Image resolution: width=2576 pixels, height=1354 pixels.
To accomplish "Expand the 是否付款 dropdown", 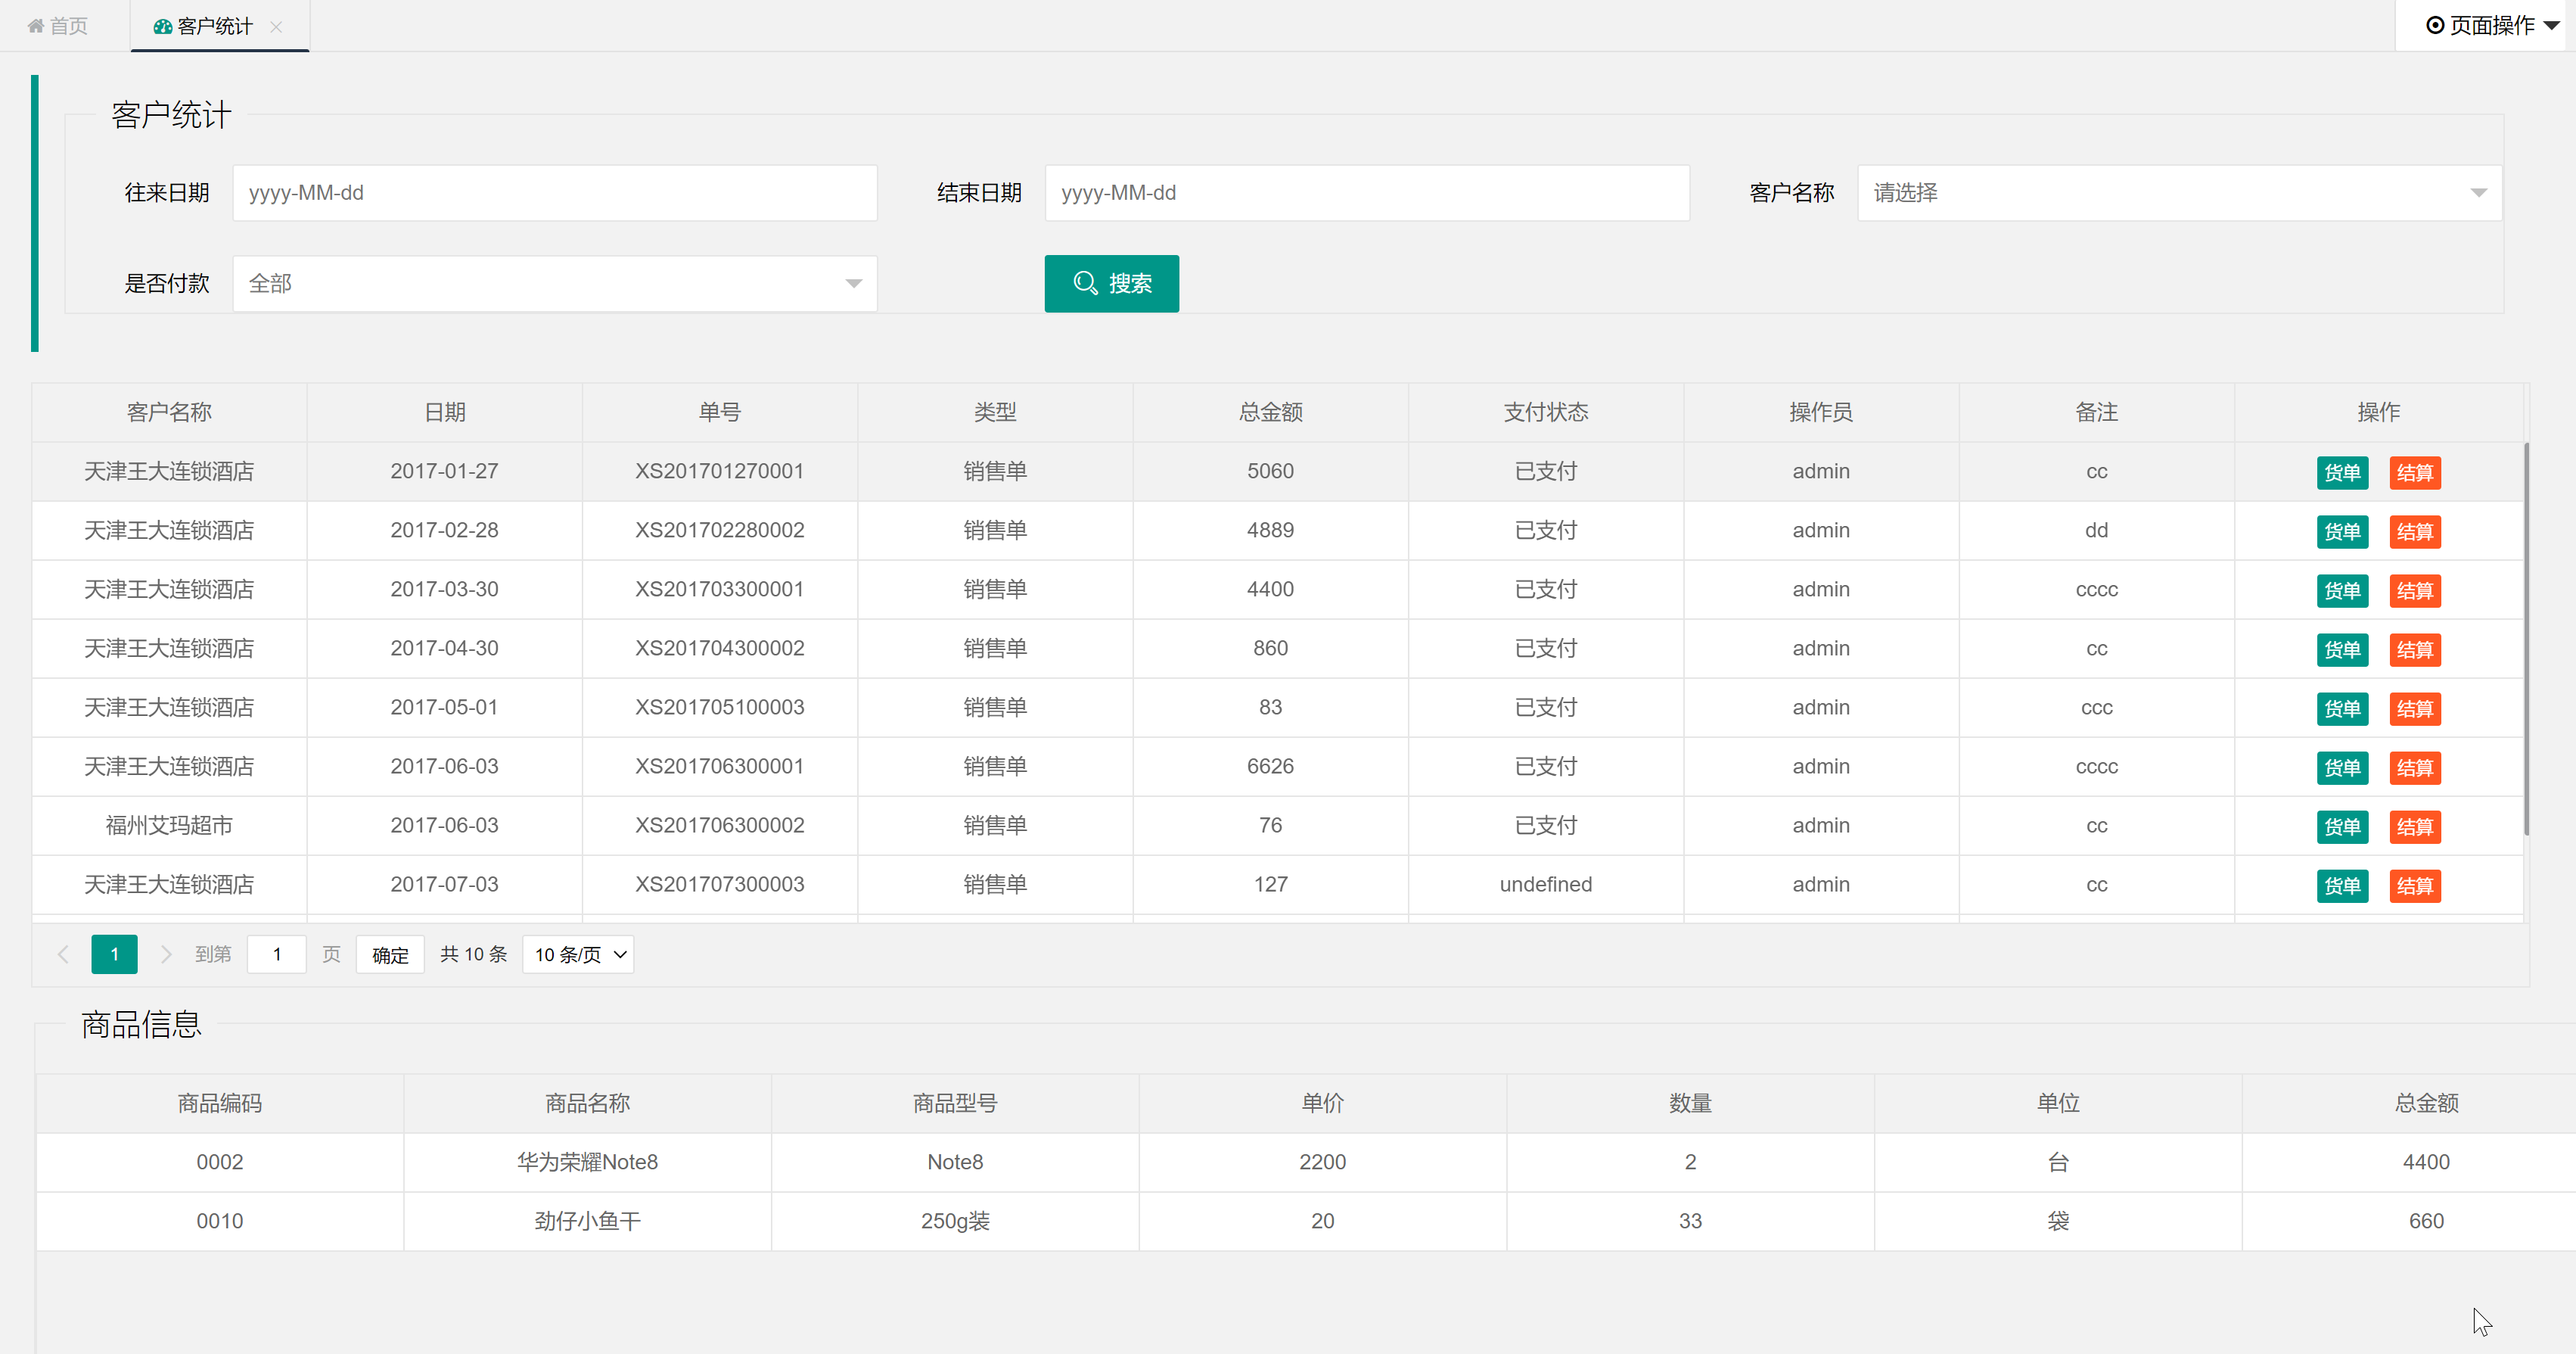I will tap(555, 285).
